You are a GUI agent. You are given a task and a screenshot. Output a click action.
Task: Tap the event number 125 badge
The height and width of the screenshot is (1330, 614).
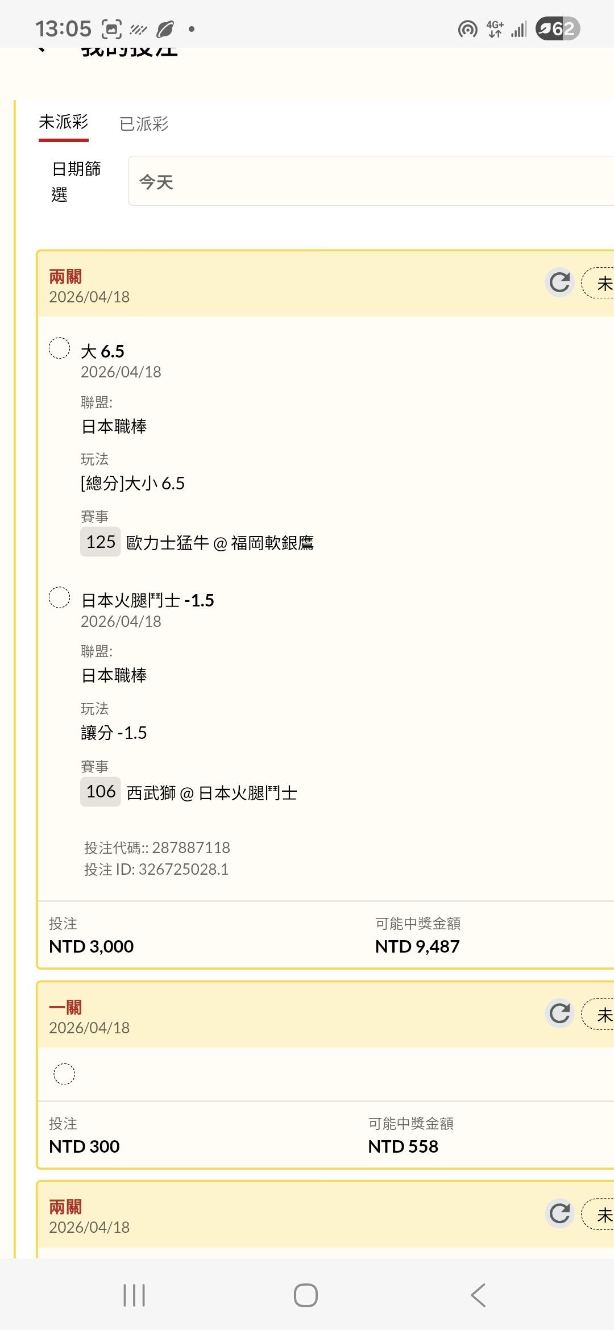(101, 542)
